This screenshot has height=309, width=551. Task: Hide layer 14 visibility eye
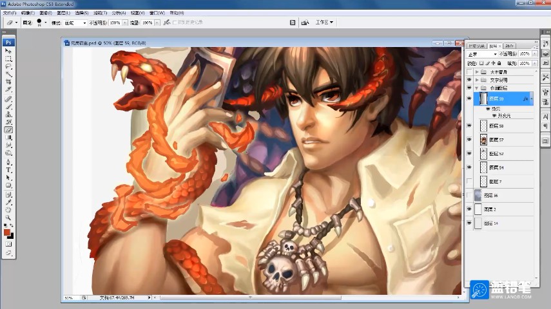[x=469, y=223]
